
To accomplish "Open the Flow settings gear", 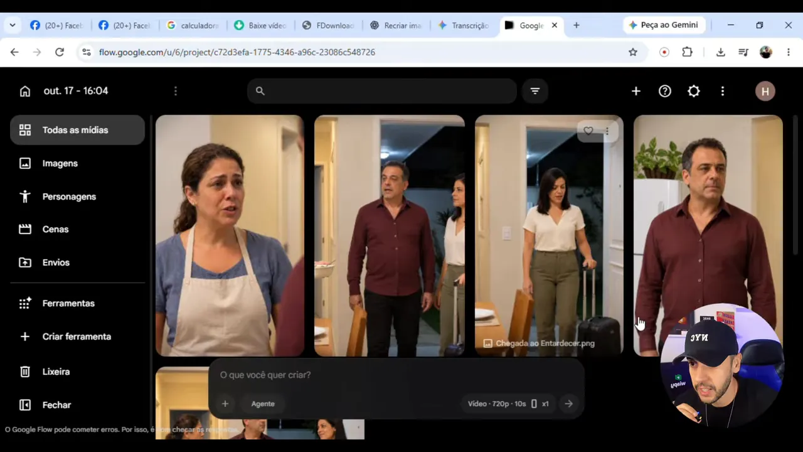I will (694, 91).
